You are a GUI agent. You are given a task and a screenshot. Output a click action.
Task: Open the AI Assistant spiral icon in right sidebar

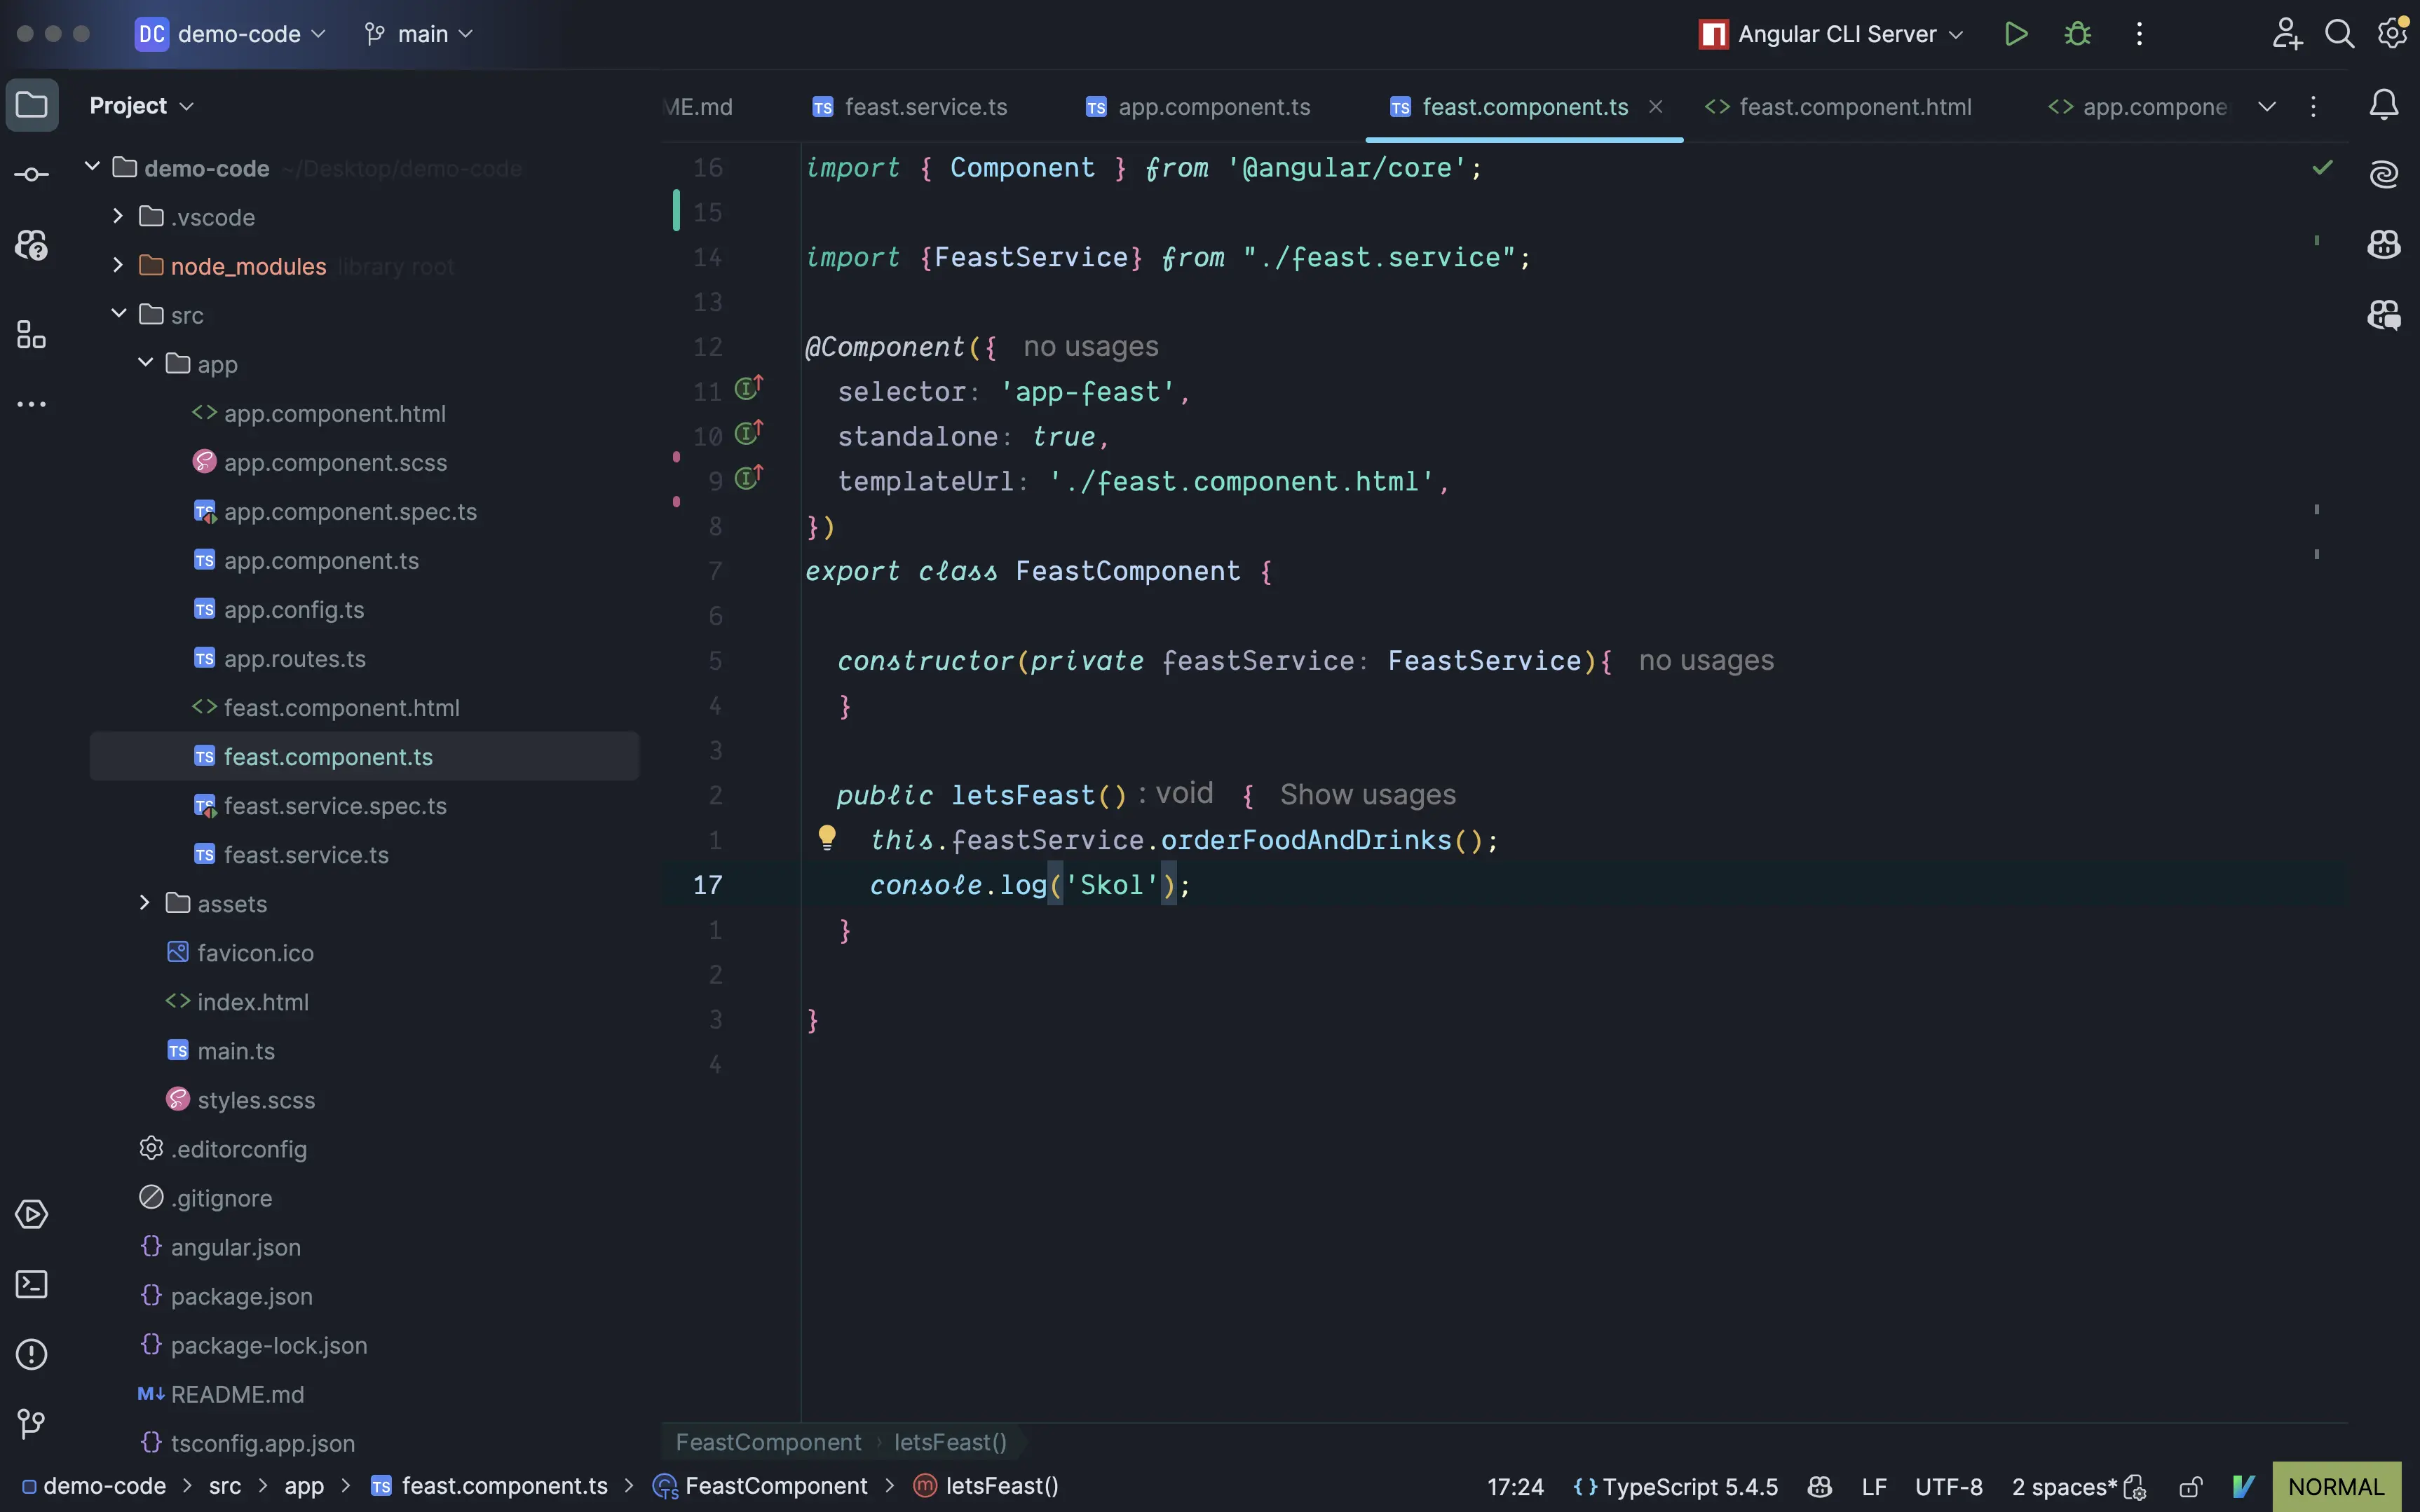pos(2384,175)
